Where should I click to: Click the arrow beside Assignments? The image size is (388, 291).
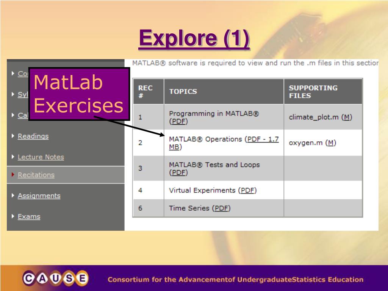click(x=13, y=195)
